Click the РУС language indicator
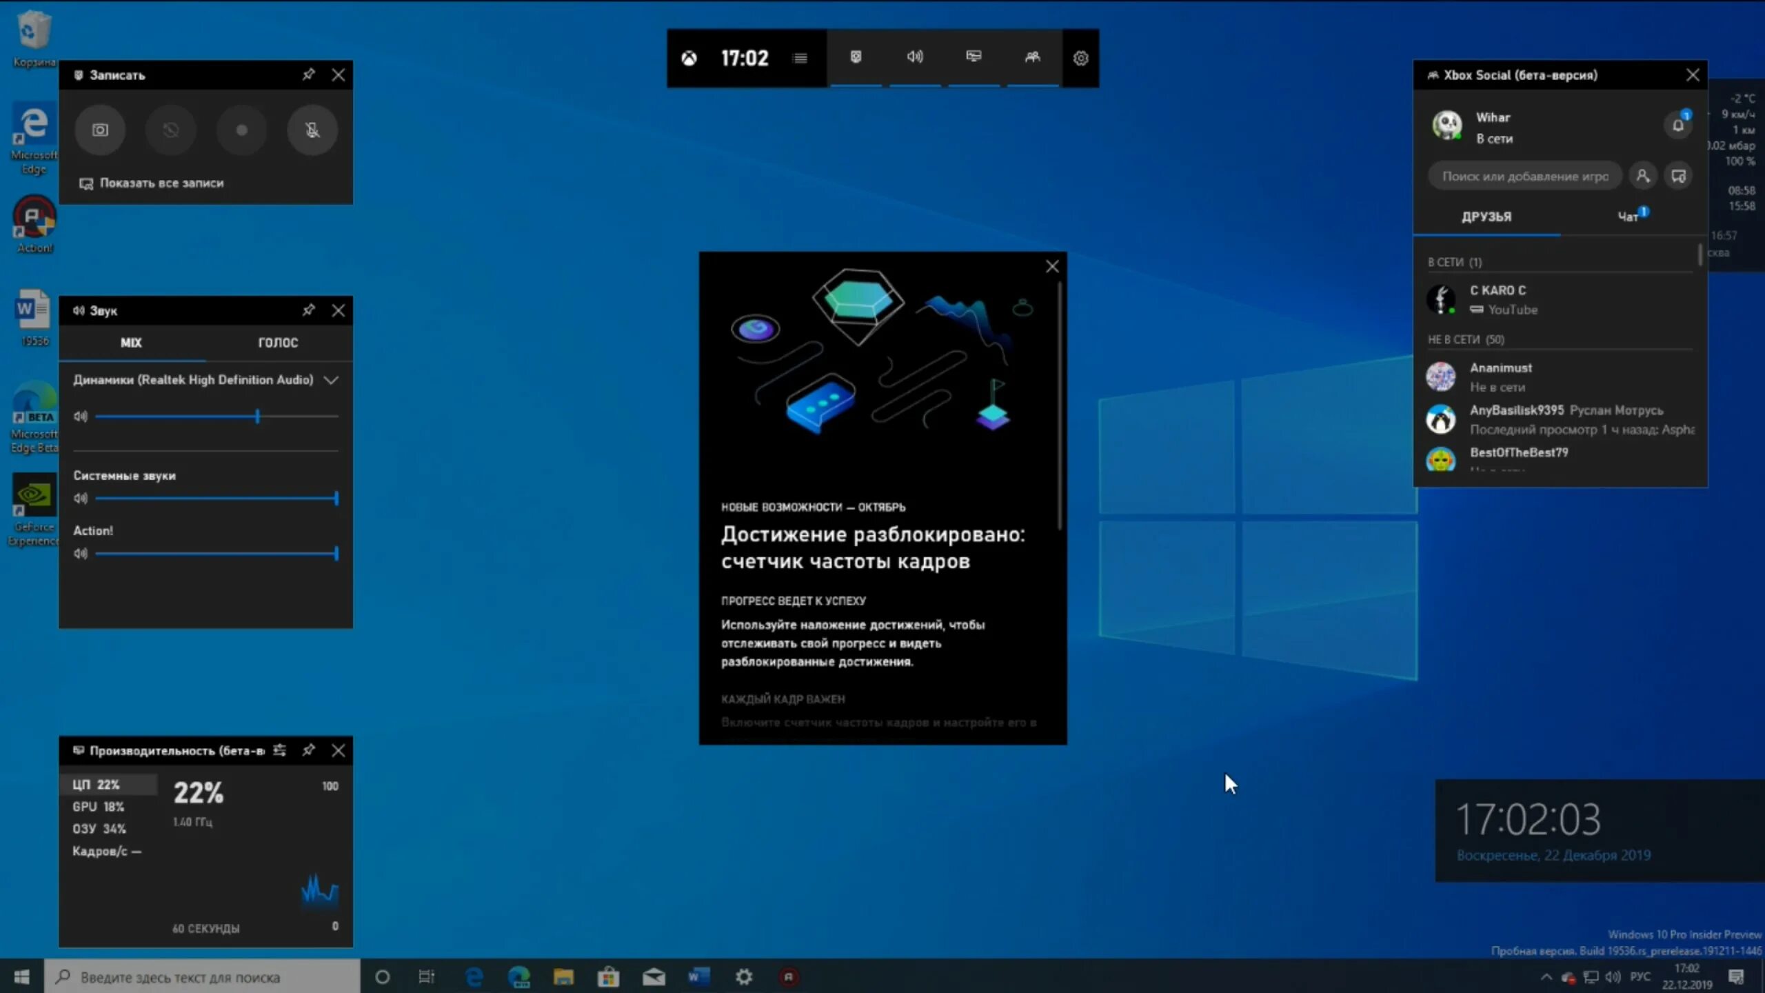Image resolution: width=1765 pixels, height=993 pixels. pyautogui.click(x=1640, y=976)
